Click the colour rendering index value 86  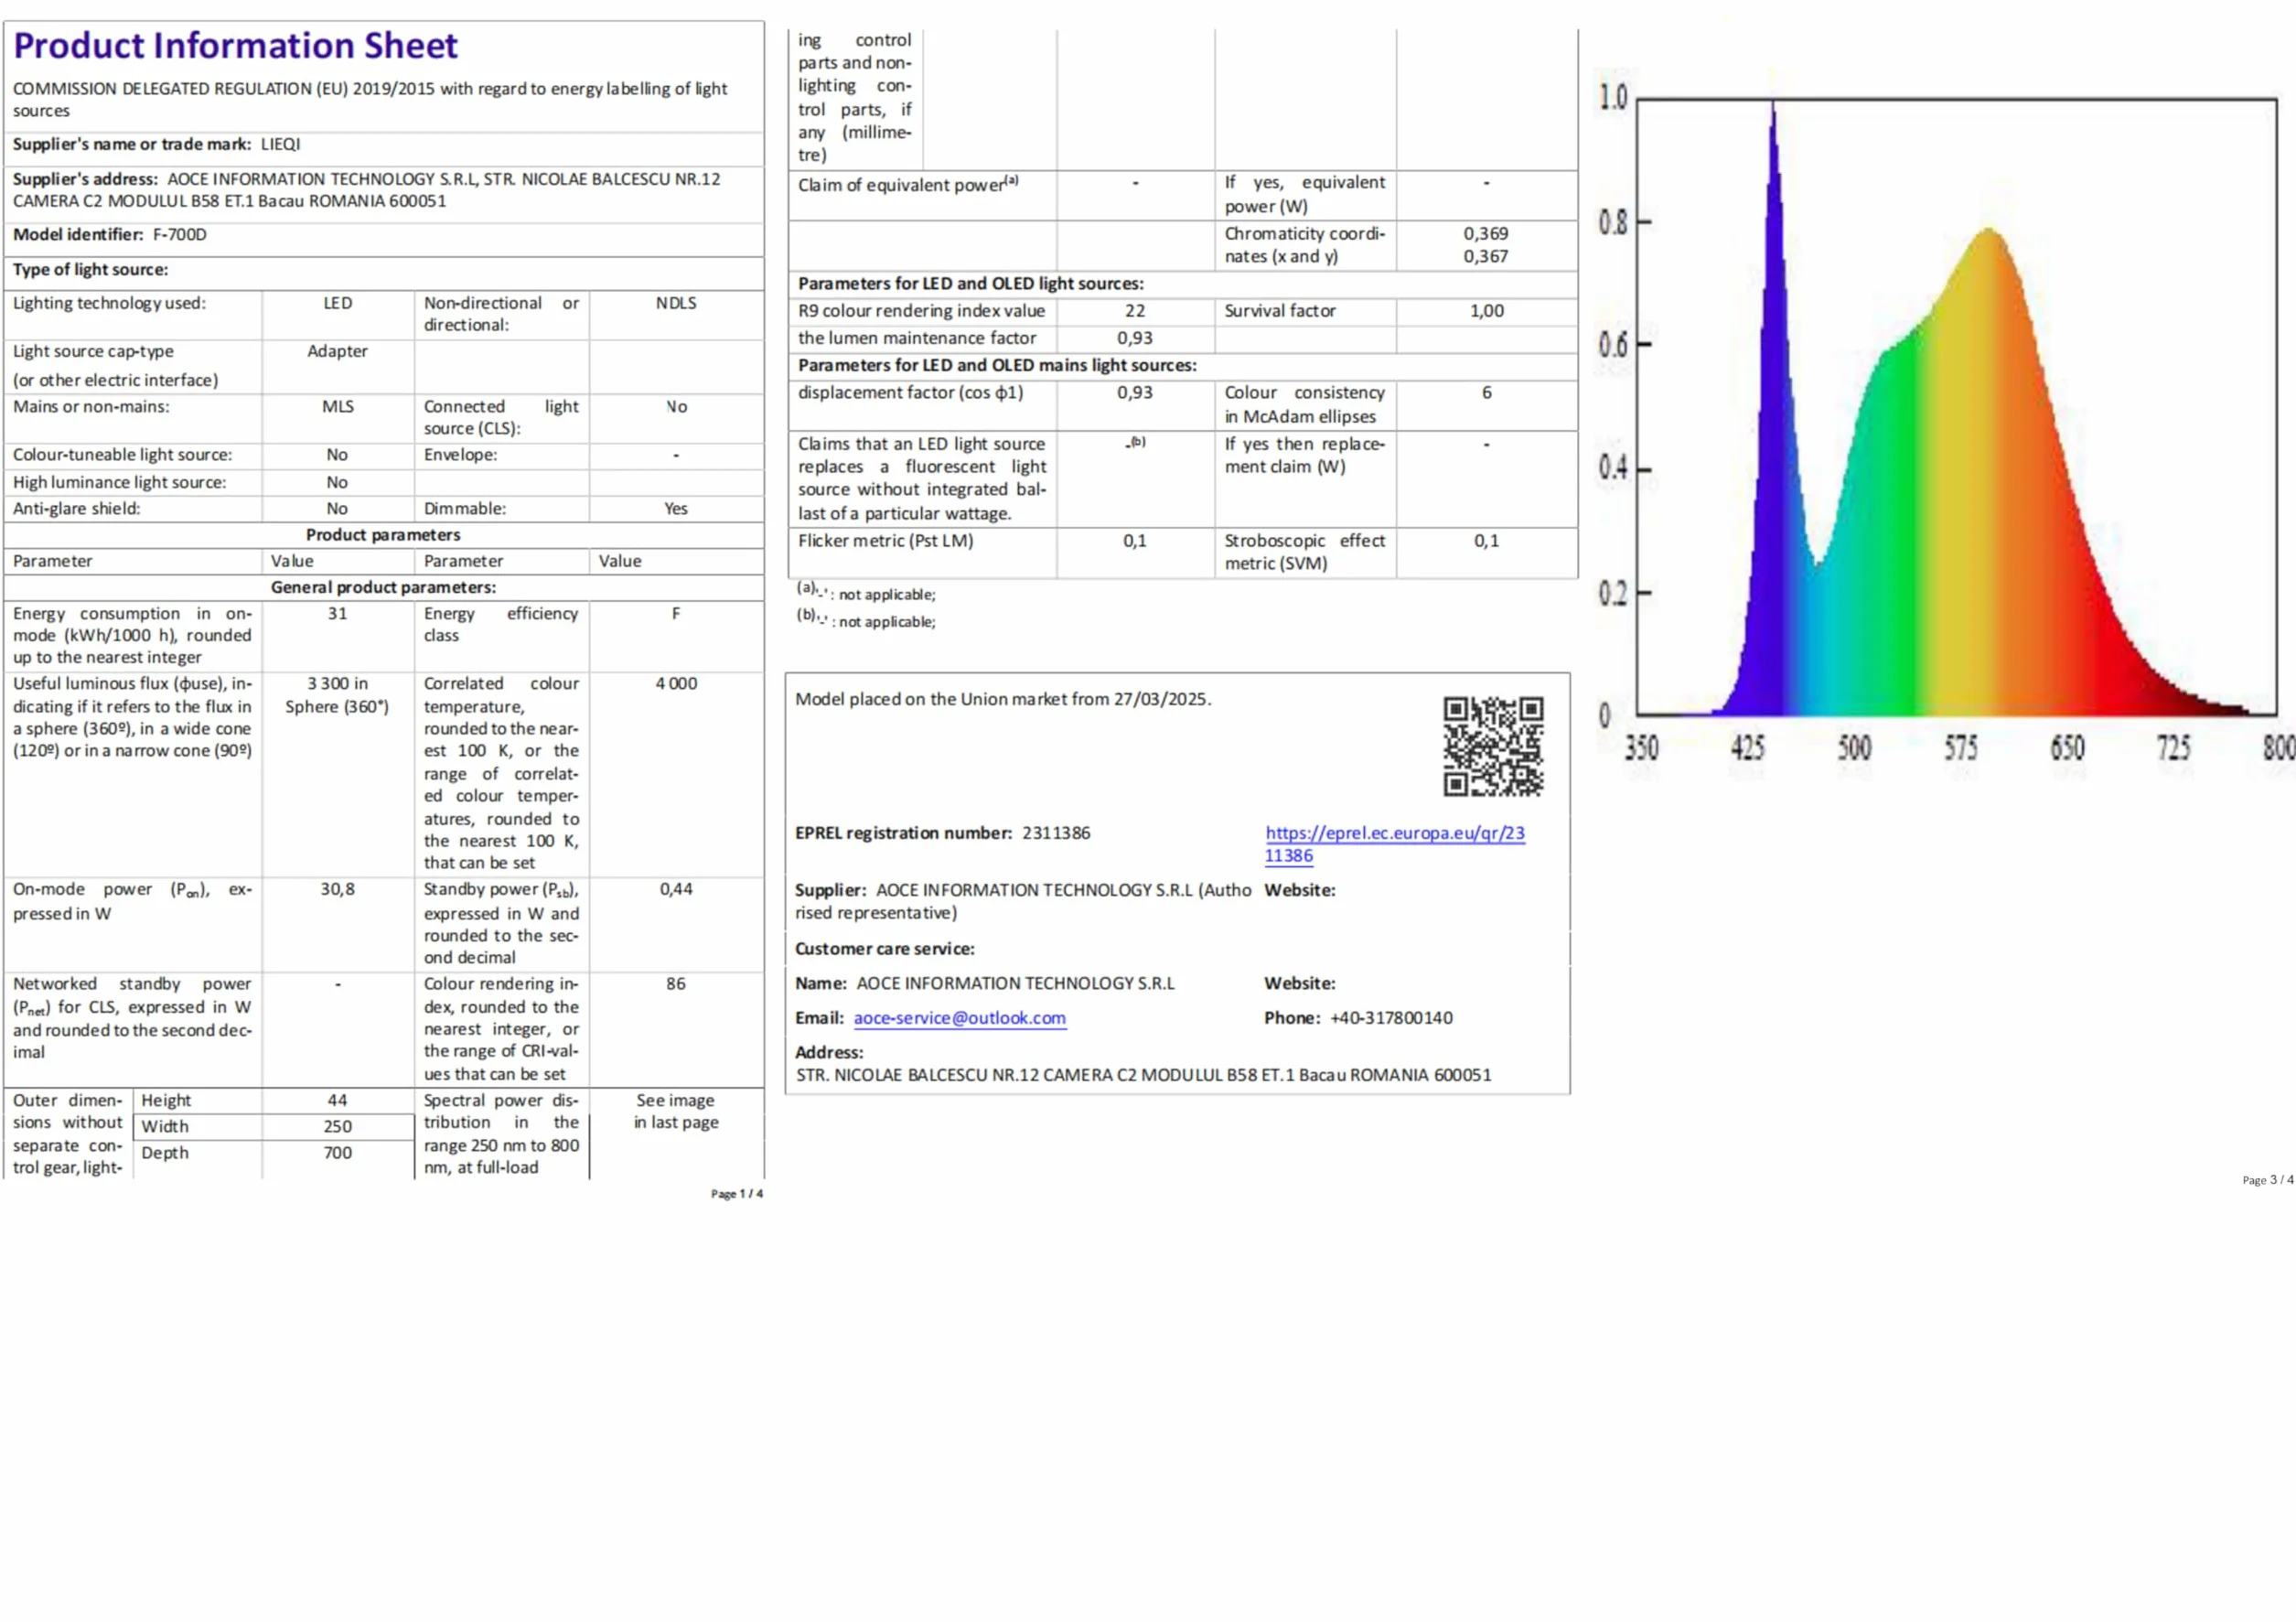click(676, 983)
